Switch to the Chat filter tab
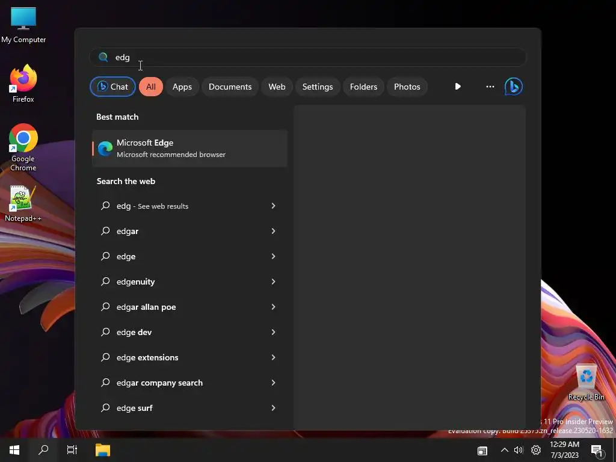The width and height of the screenshot is (616, 462). (x=112, y=87)
